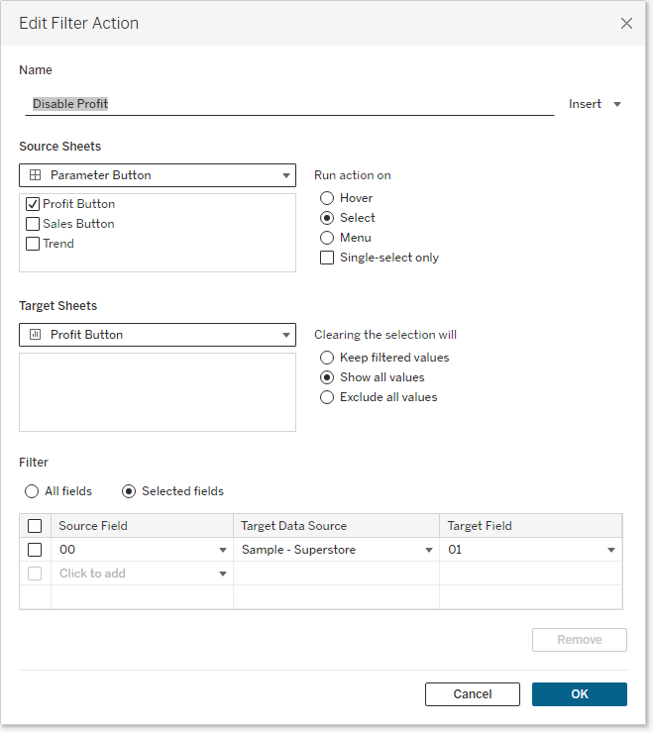Open the Insert dropdown next to name
653x732 pixels.
pyautogui.click(x=595, y=104)
